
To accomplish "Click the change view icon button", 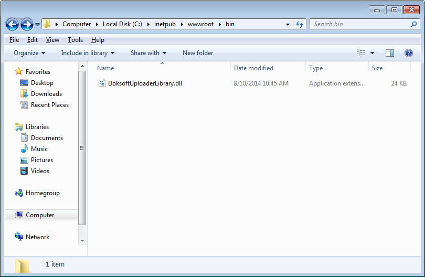I will click(x=361, y=53).
